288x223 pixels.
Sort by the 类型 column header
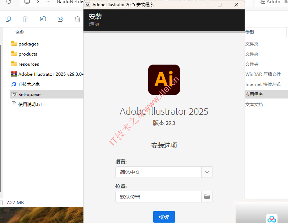pyautogui.click(x=250, y=32)
